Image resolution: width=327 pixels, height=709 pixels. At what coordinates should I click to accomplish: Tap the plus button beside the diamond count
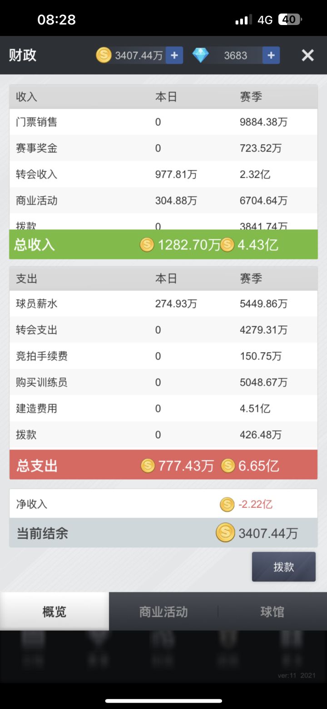pos(271,56)
